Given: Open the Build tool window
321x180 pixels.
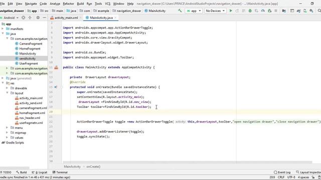Looking at the screenshot, I should 21,172.
